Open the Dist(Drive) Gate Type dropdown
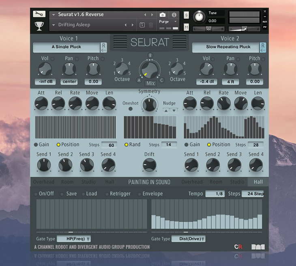Screen dimensions: 296x266 tap(189, 239)
